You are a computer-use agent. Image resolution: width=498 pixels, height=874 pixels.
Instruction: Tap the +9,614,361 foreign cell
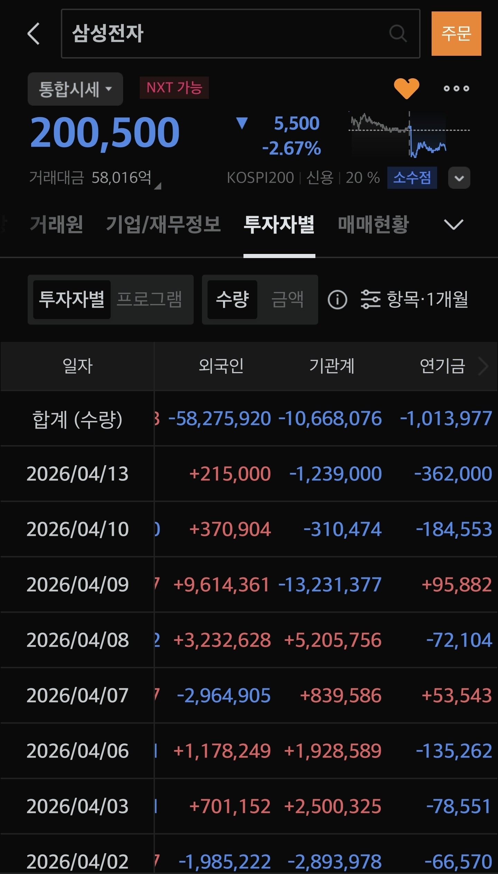point(222,585)
